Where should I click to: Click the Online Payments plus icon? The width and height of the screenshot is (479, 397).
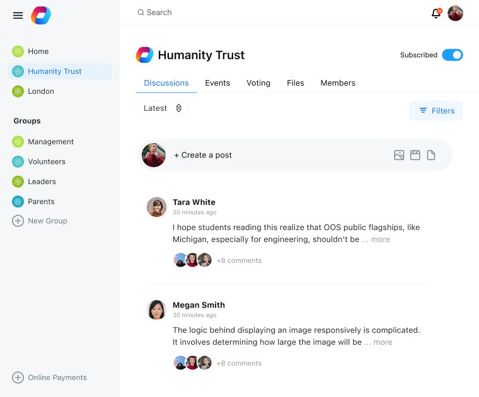coord(18,377)
